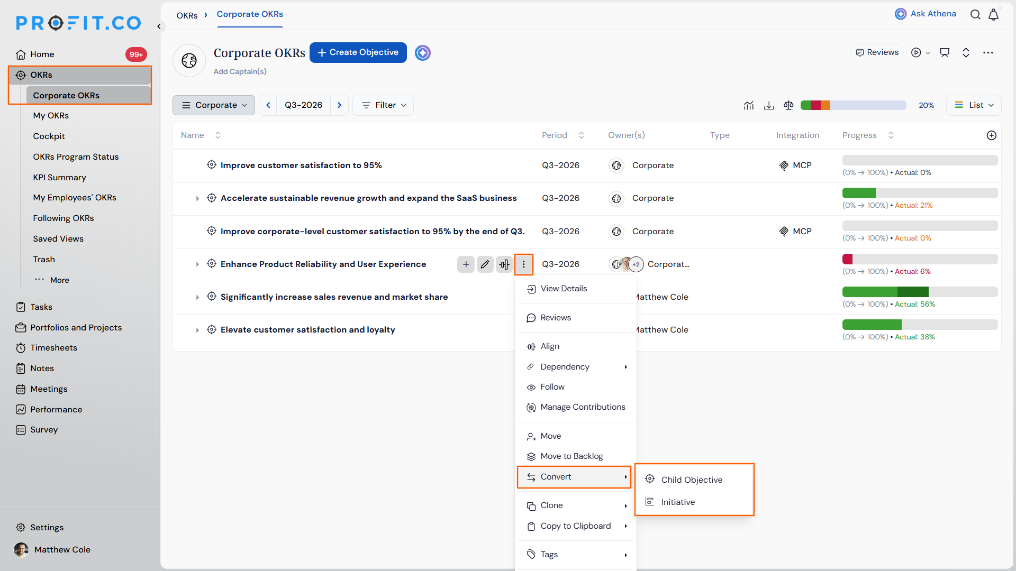Click the Add Captain(s) link
Image resolution: width=1016 pixels, height=571 pixels.
click(240, 71)
